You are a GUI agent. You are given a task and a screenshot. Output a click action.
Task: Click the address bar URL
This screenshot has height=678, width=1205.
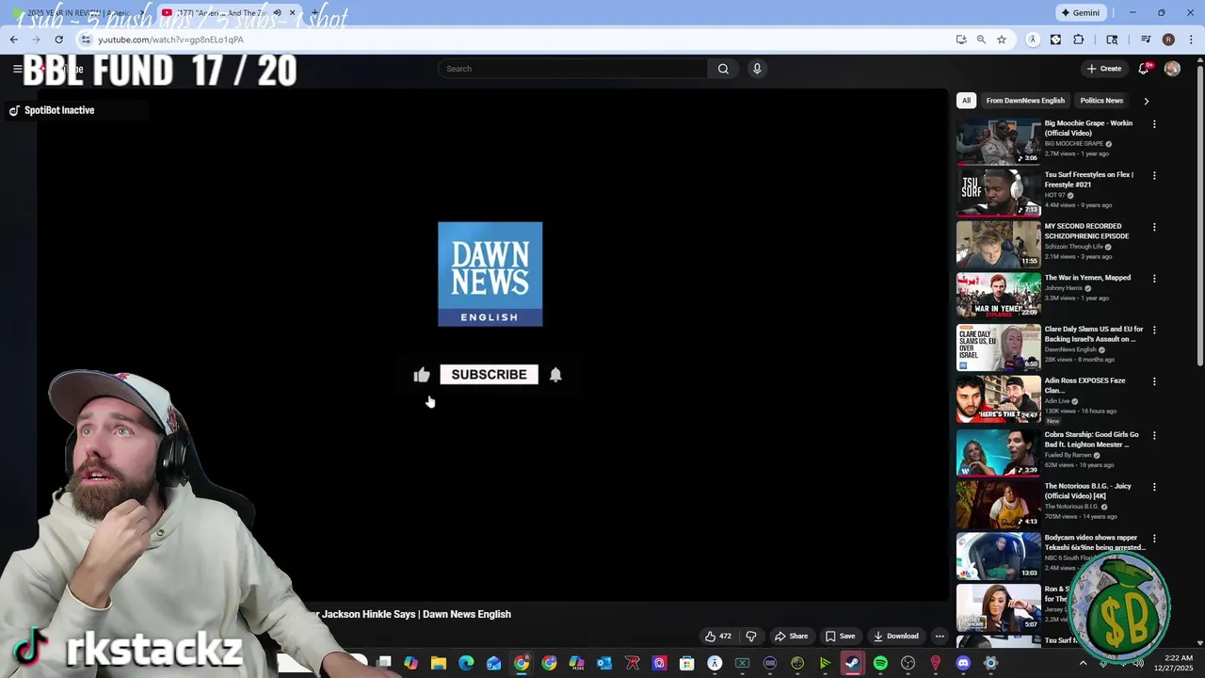point(170,40)
